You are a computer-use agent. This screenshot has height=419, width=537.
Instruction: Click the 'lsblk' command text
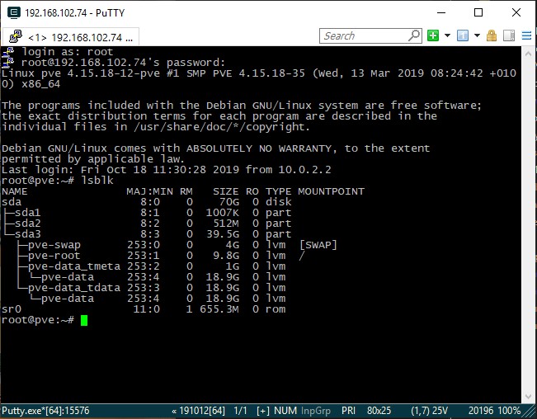(x=97, y=181)
